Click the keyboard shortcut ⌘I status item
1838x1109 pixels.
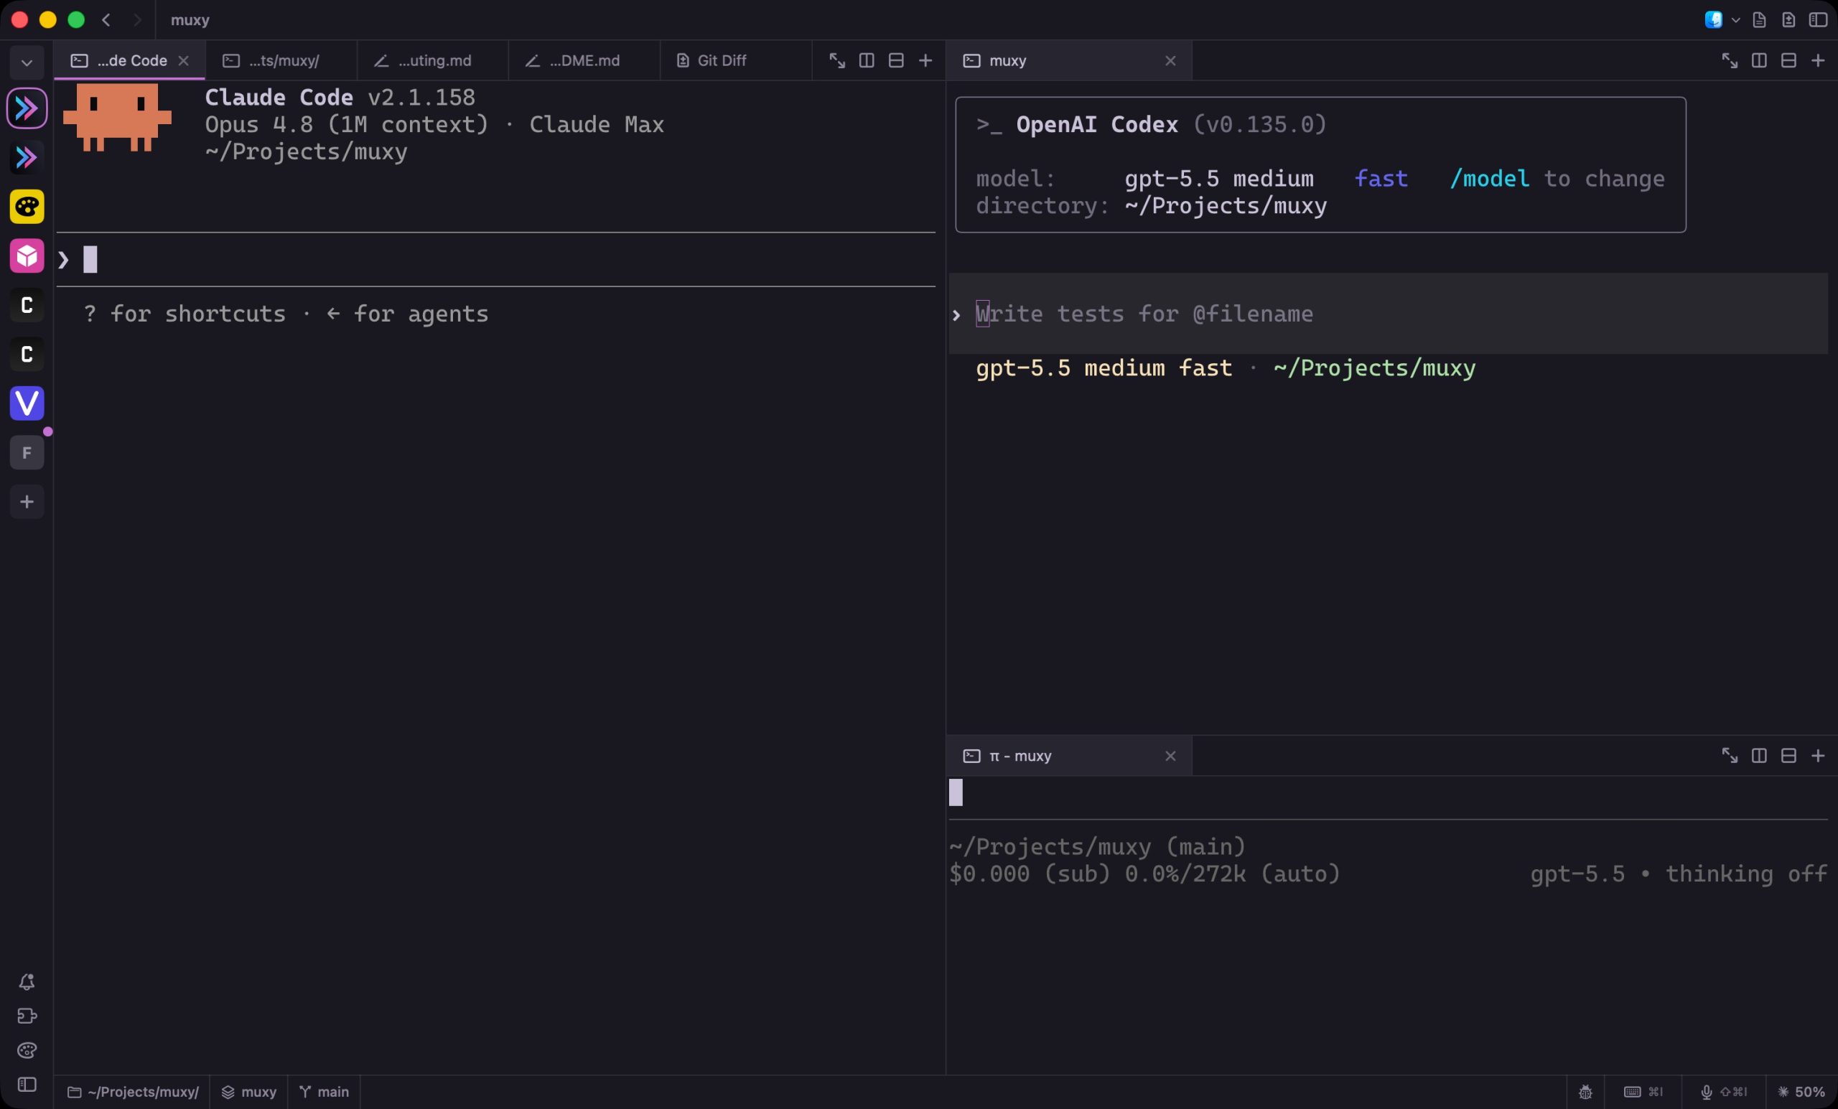coord(1643,1092)
